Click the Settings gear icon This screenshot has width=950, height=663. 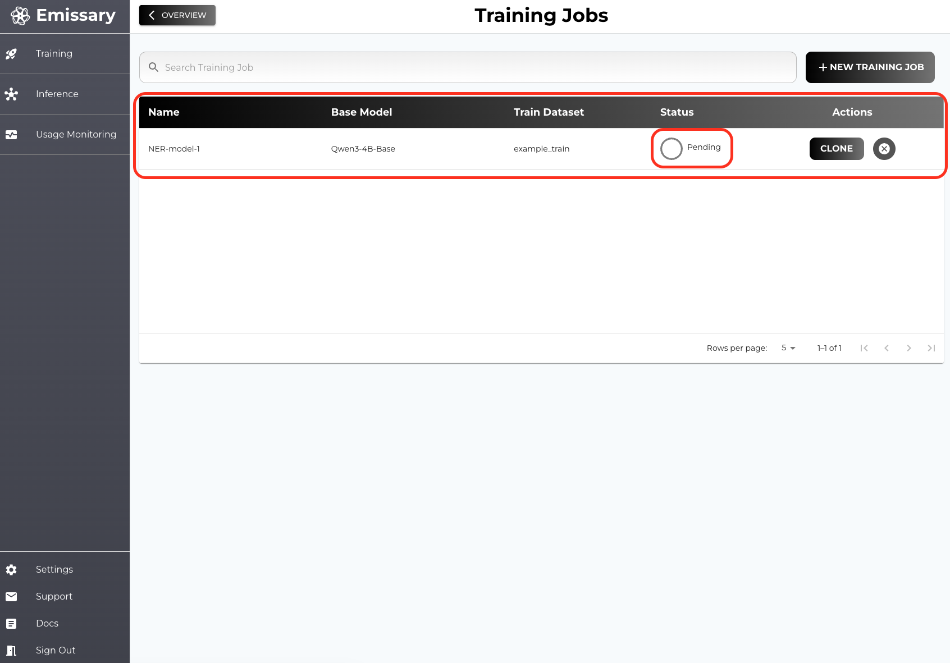coord(12,569)
